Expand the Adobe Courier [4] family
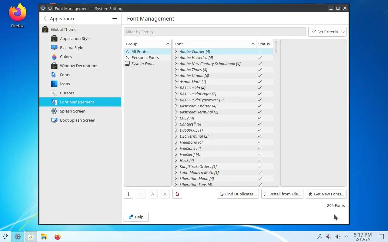 click(176, 51)
